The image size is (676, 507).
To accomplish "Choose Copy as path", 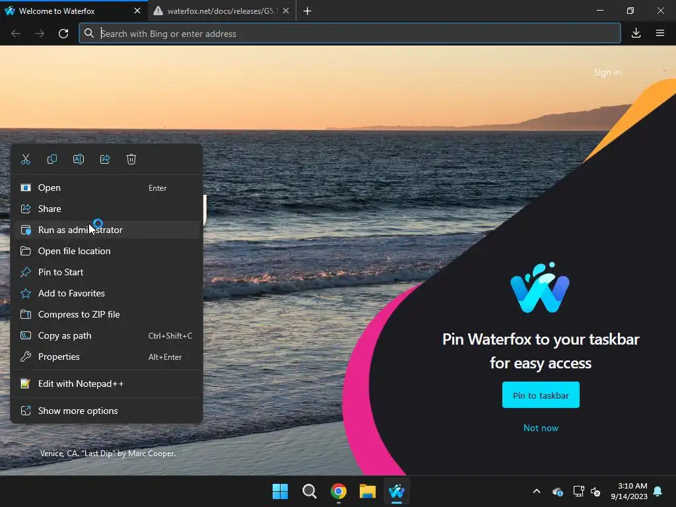I will pyautogui.click(x=106, y=335).
